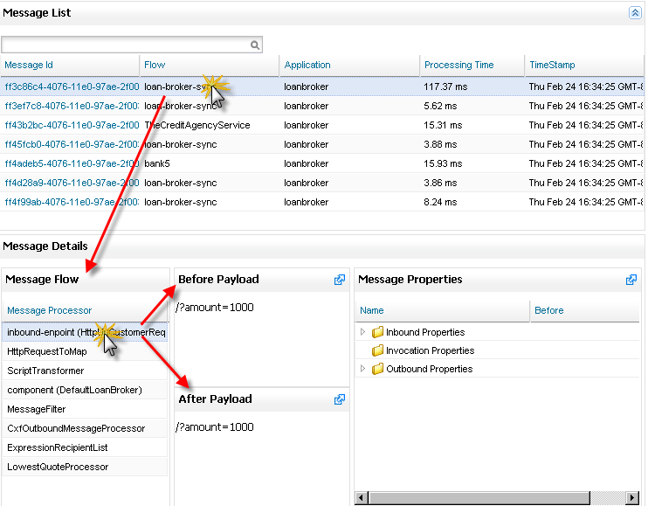This screenshot has width=648, height=506.
Task: Collapse the Message List panel
Action: coord(634,13)
